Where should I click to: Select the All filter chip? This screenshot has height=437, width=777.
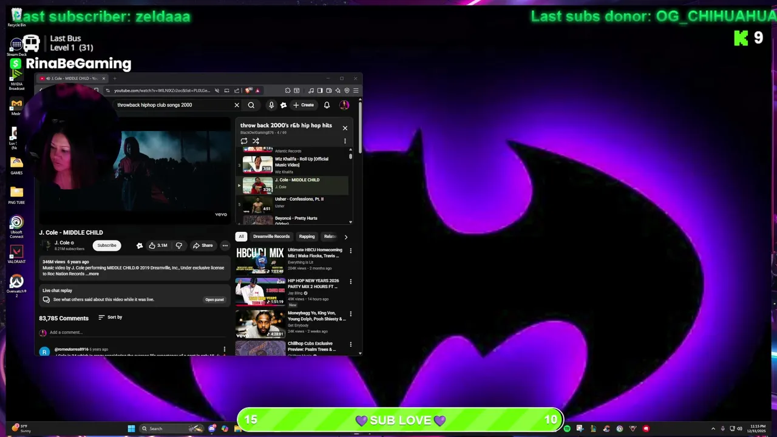point(241,237)
